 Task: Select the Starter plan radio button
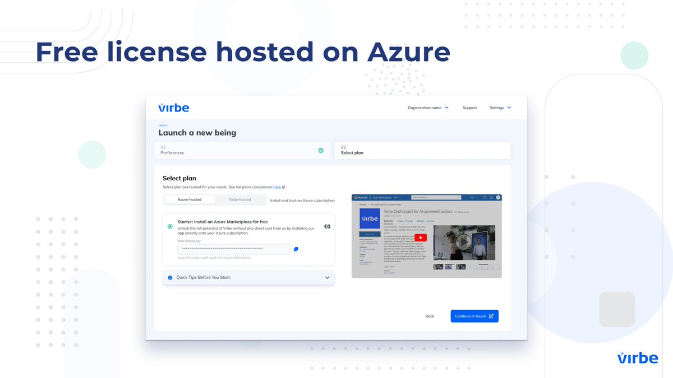(170, 226)
